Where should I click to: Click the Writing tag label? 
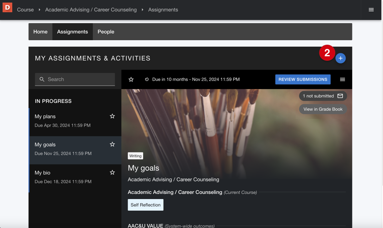[x=135, y=156]
